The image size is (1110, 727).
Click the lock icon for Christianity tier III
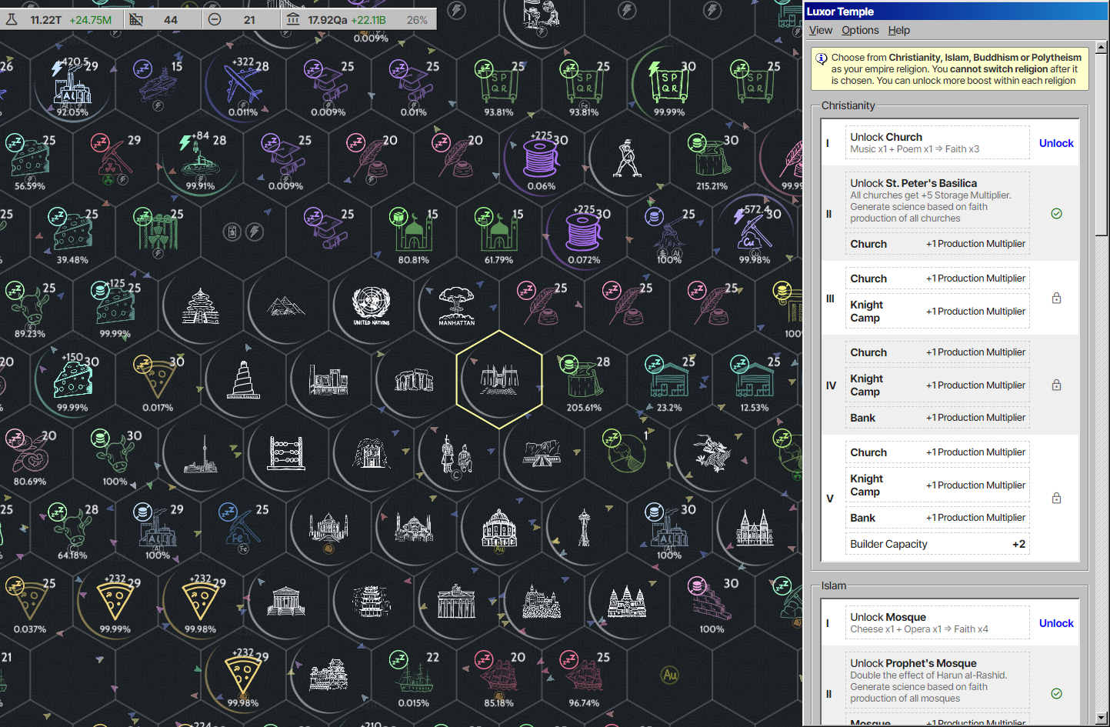click(x=1056, y=298)
